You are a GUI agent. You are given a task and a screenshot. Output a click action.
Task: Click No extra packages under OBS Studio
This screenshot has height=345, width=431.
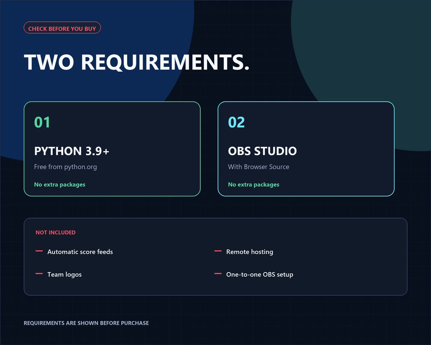(253, 185)
